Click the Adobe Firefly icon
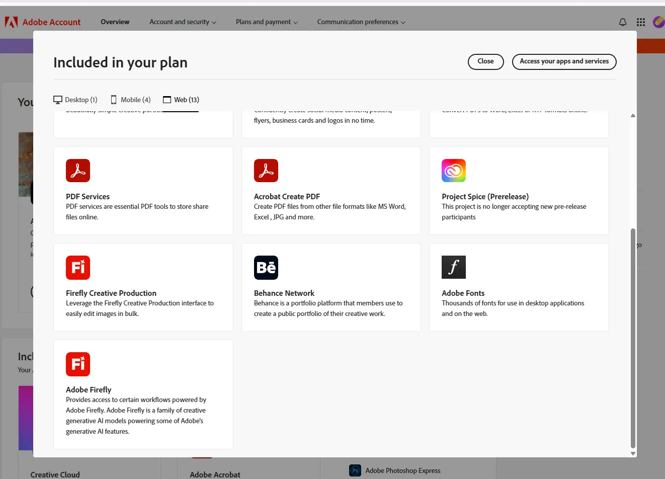 pyautogui.click(x=78, y=364)
